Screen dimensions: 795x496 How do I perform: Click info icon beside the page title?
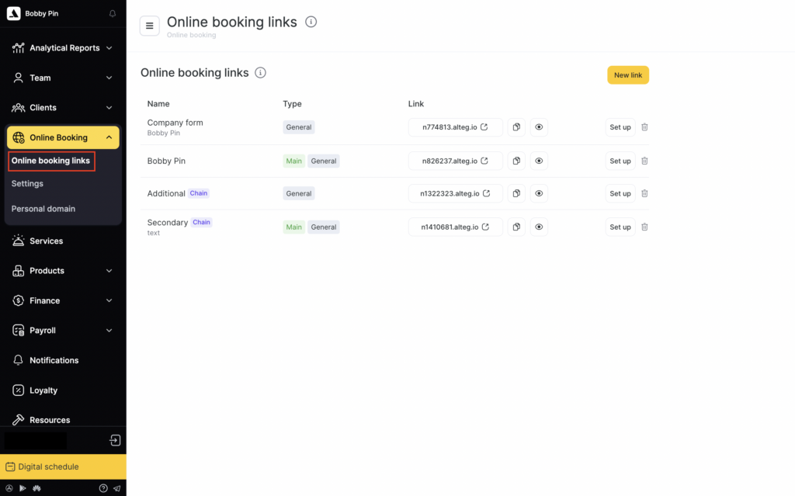(x=311, y=23)
